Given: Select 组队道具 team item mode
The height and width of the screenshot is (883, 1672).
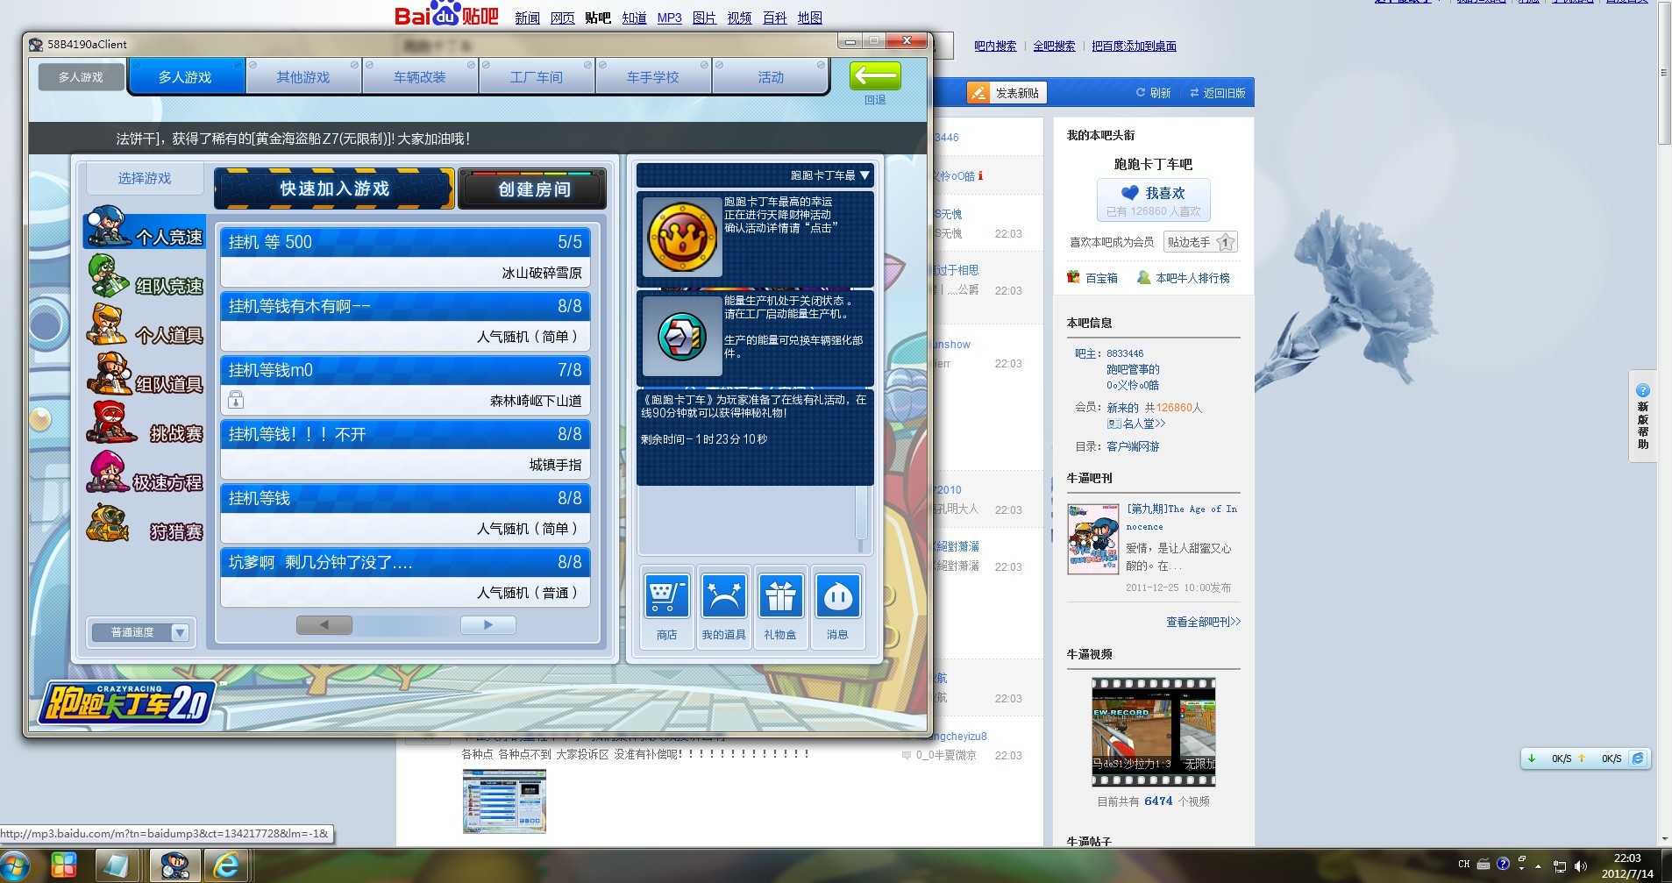Looking at the screenshot, I should click(146, 376).
